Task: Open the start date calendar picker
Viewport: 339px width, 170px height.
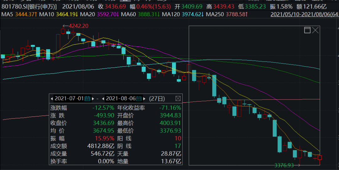Action: [x=87, y=98]
